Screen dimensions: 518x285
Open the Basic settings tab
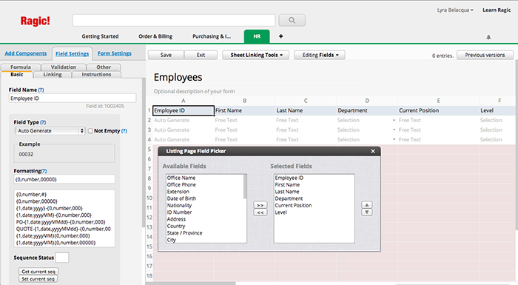(17, 74)
